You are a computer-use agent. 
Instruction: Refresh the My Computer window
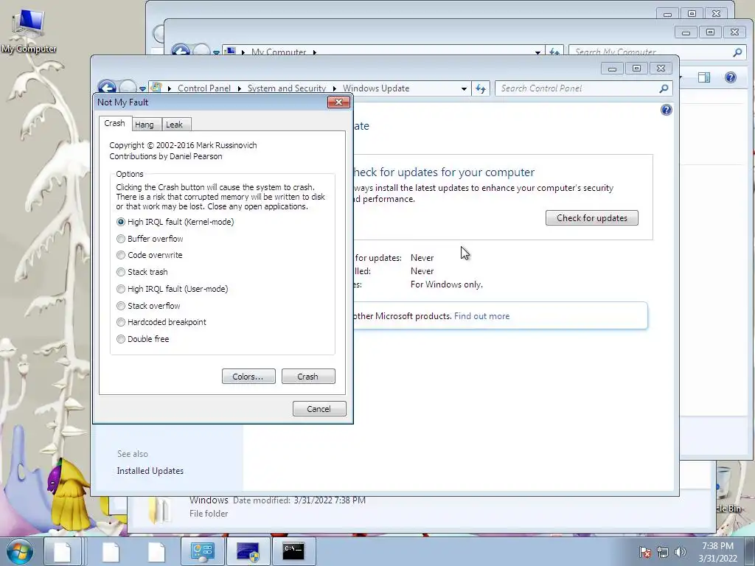[x=554, y=52]
